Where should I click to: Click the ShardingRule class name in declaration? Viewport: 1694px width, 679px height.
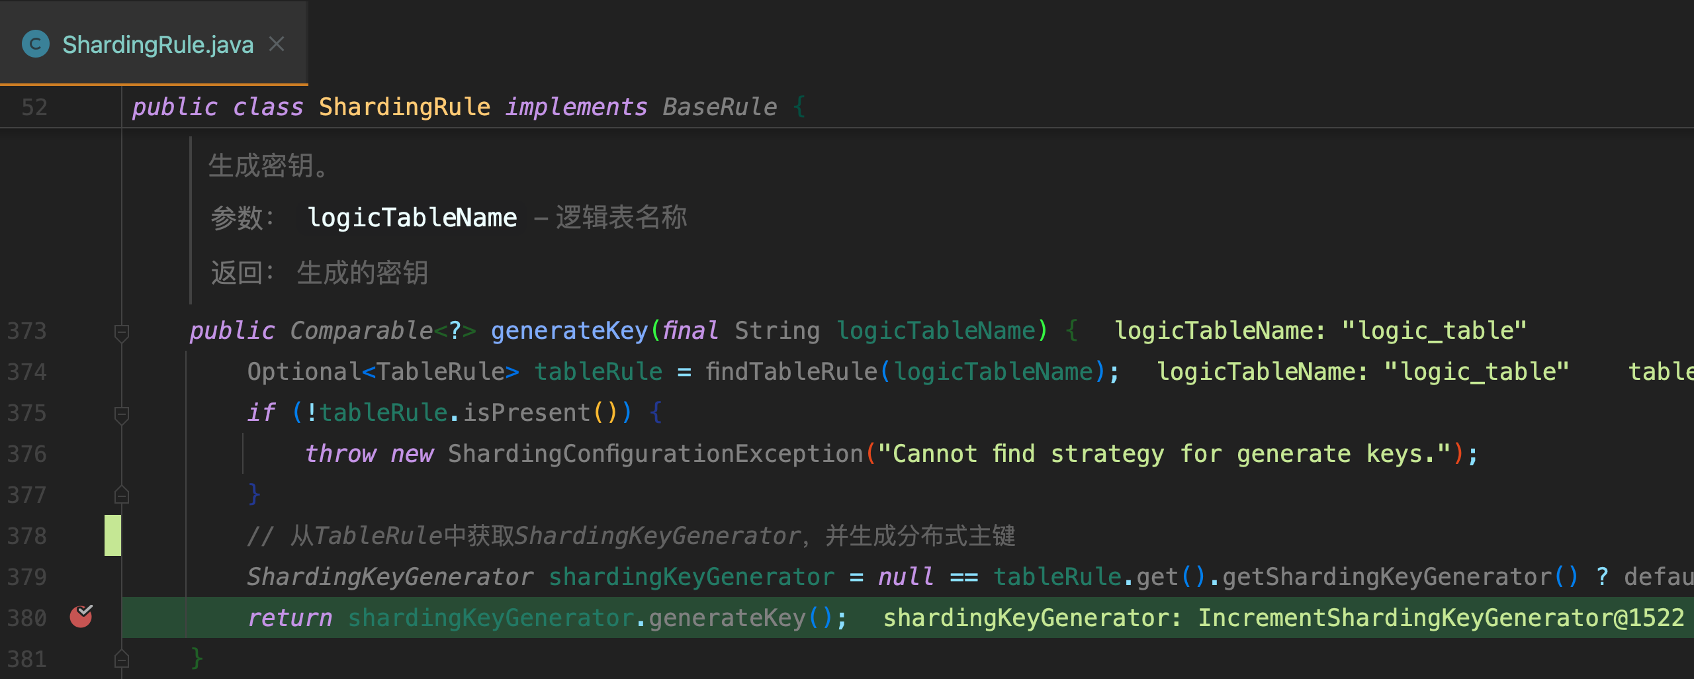(404, 107)
